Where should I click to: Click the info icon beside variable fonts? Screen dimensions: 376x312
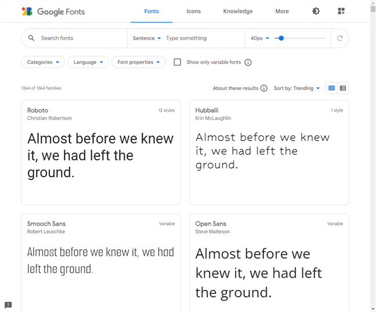[x=248, y=62]
